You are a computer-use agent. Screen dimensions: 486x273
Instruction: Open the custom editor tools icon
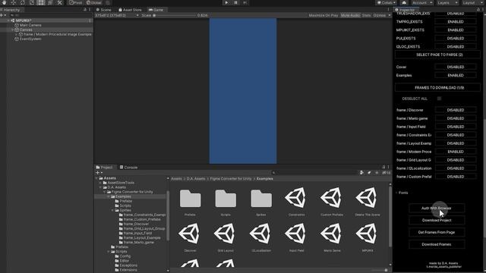coord(59,2)
